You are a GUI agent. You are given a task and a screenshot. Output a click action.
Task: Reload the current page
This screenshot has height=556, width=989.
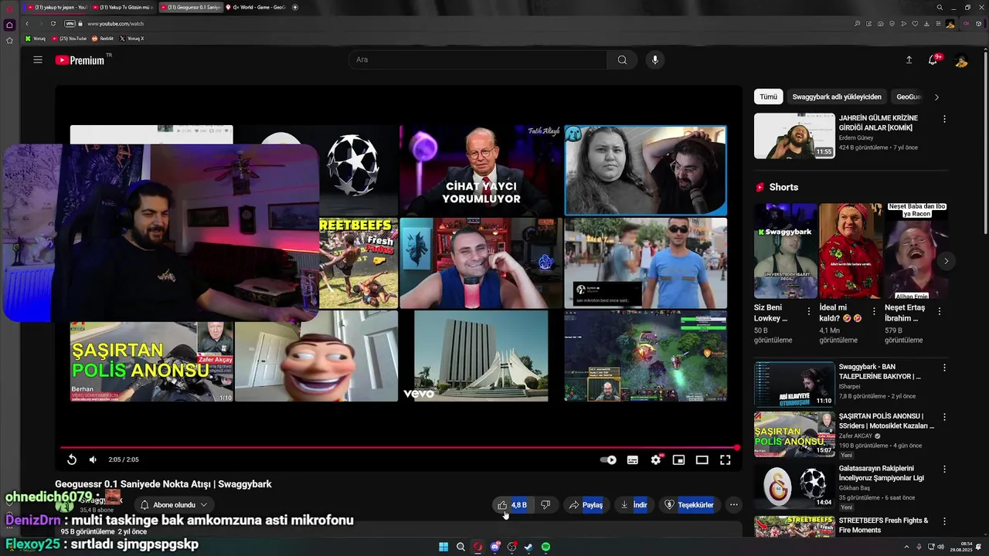[53, 23]
